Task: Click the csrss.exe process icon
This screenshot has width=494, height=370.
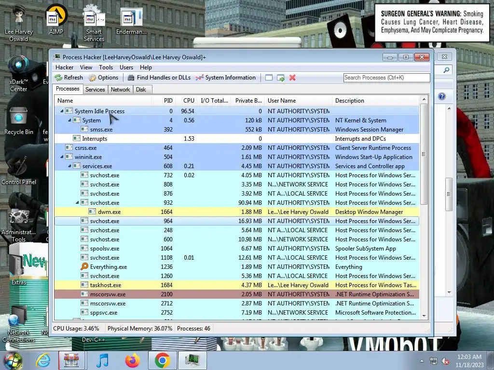Action: point(69,147)
